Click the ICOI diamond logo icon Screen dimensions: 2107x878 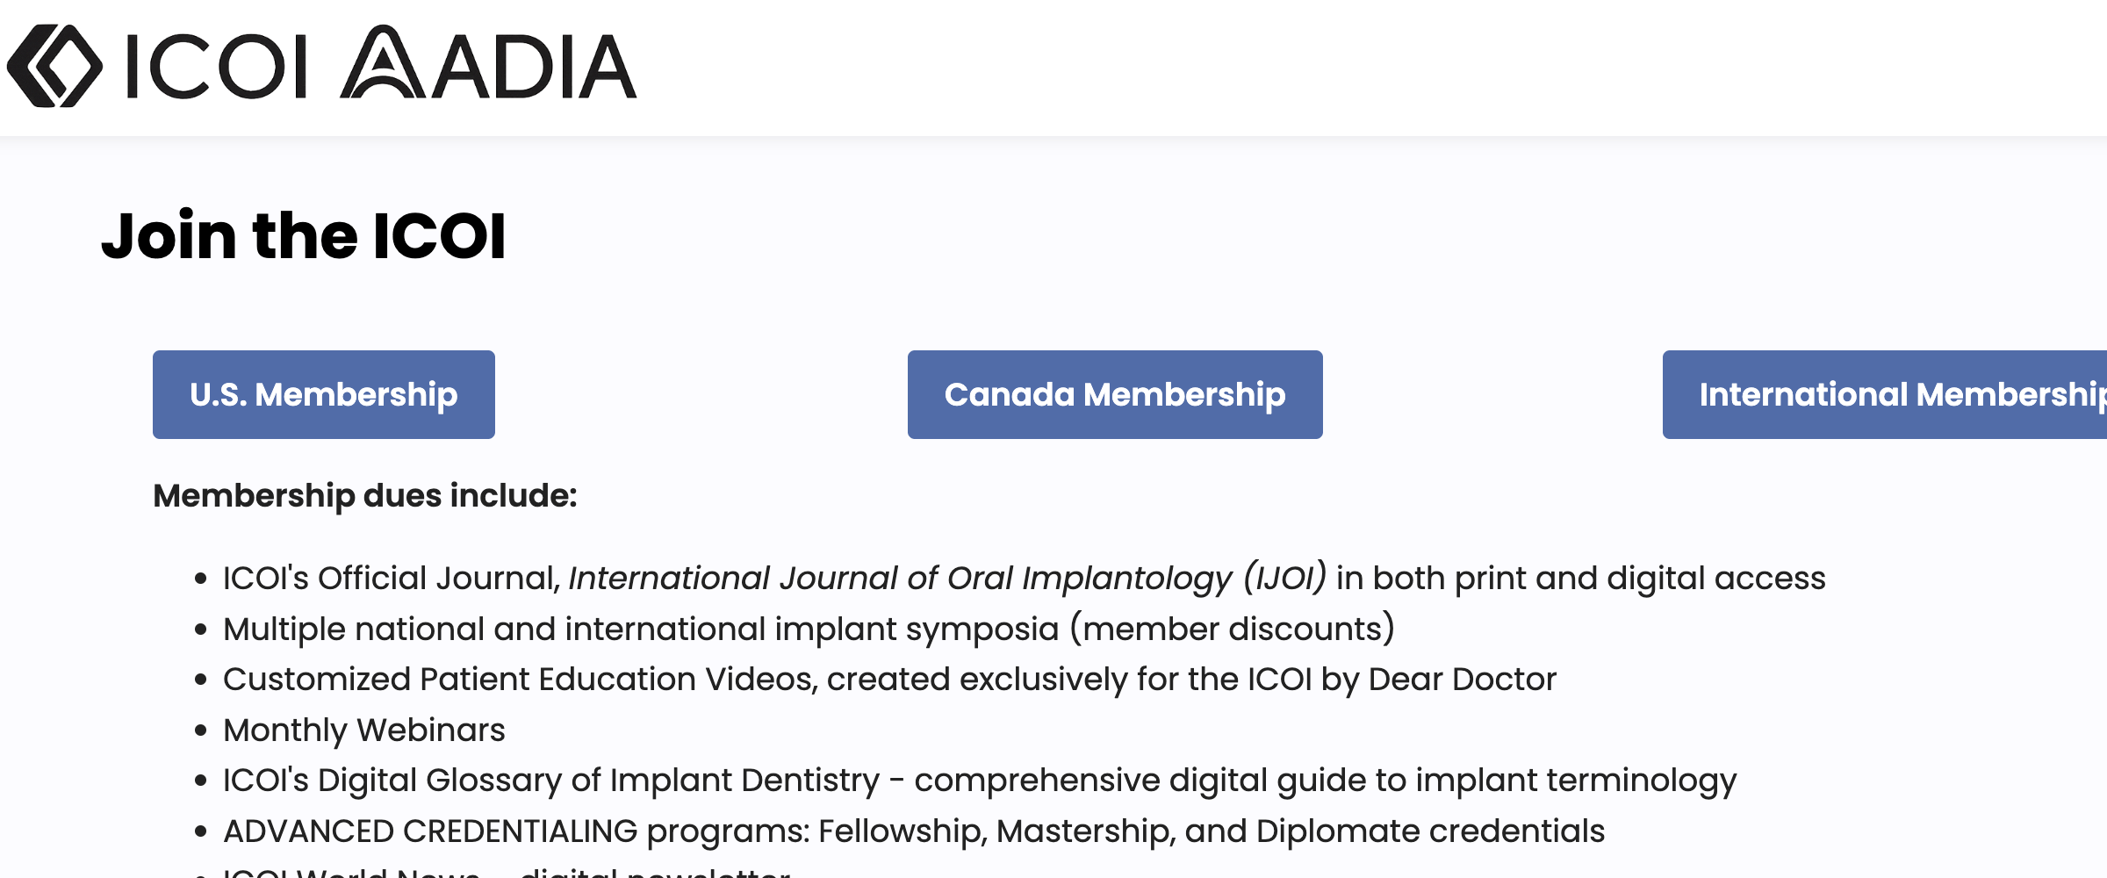pyautogui.click(x=54, y=66)
